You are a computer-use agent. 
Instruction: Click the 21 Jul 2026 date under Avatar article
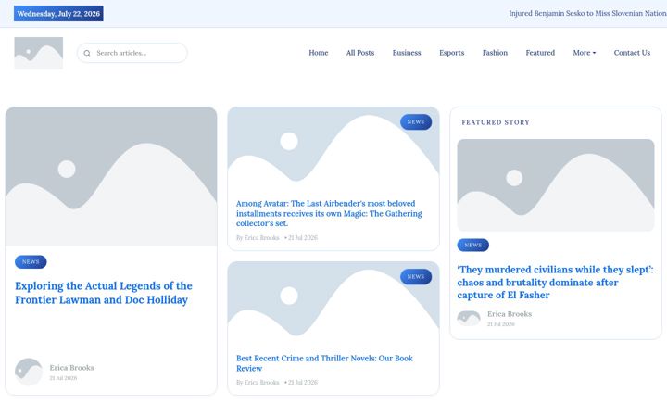pos(302,238)
